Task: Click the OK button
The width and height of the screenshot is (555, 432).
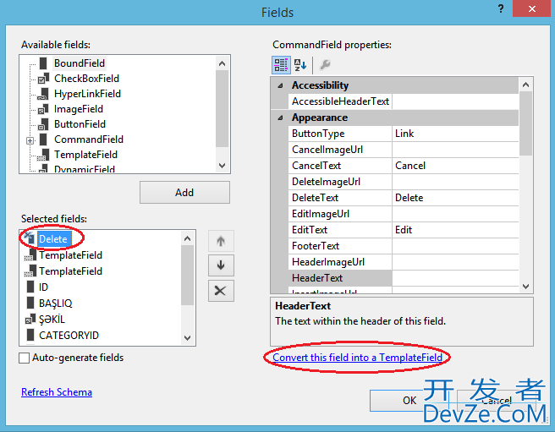Action: [409, 401]
